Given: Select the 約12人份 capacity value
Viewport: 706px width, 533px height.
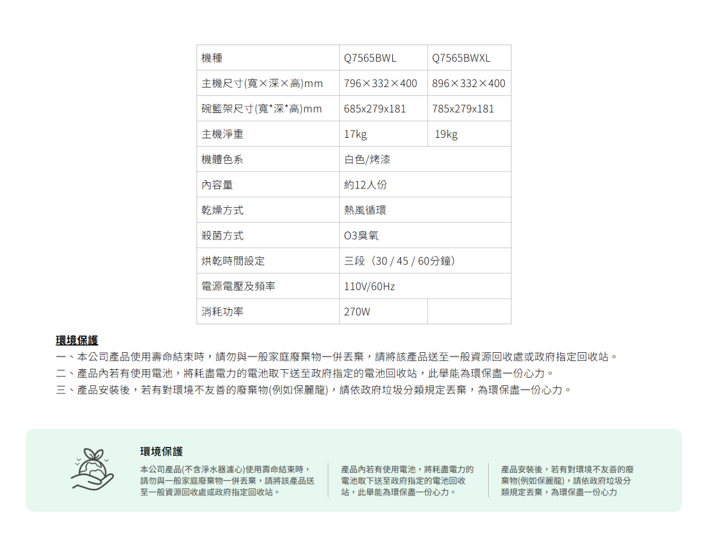Looking at the screenshot, I should coord(365,185).
